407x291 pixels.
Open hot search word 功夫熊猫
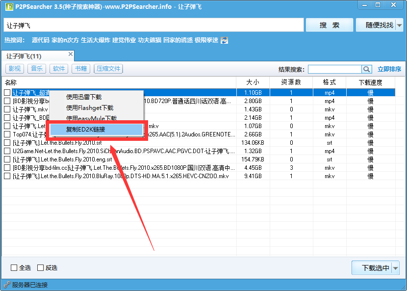(150, 40)
